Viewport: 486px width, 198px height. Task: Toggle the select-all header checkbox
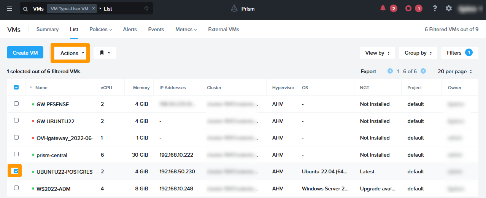point(16,87)
